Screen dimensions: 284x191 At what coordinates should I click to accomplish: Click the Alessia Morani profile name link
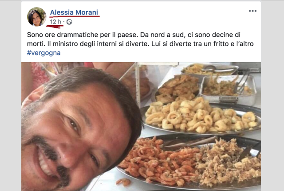point(74,12)
